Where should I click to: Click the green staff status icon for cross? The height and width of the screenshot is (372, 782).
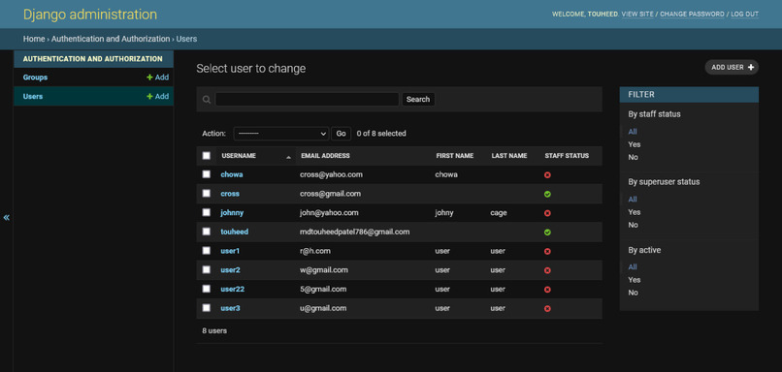coord(547,194)
